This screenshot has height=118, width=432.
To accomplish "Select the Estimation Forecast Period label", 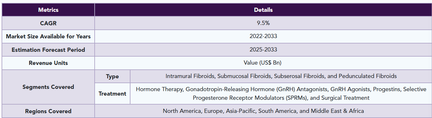I will click(x=48, y=50).
